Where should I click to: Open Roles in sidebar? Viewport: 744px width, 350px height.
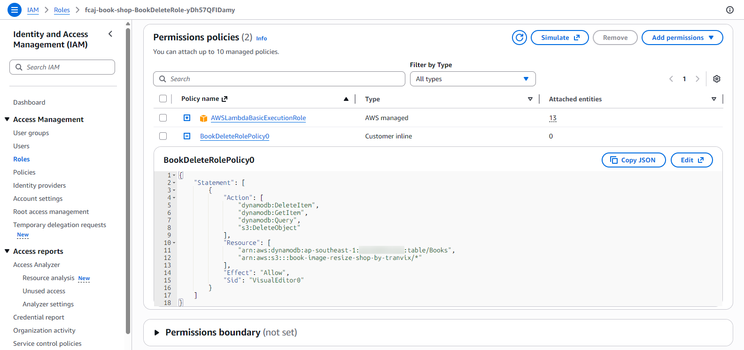(22, 159)
